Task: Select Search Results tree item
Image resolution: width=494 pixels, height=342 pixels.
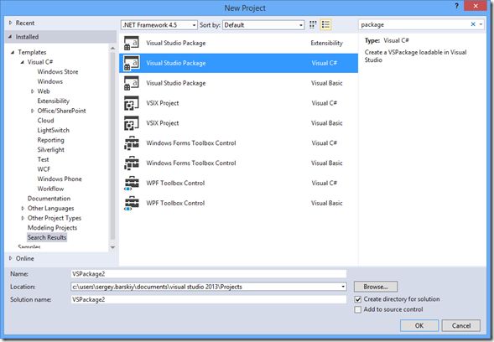Action: [47, 237]
